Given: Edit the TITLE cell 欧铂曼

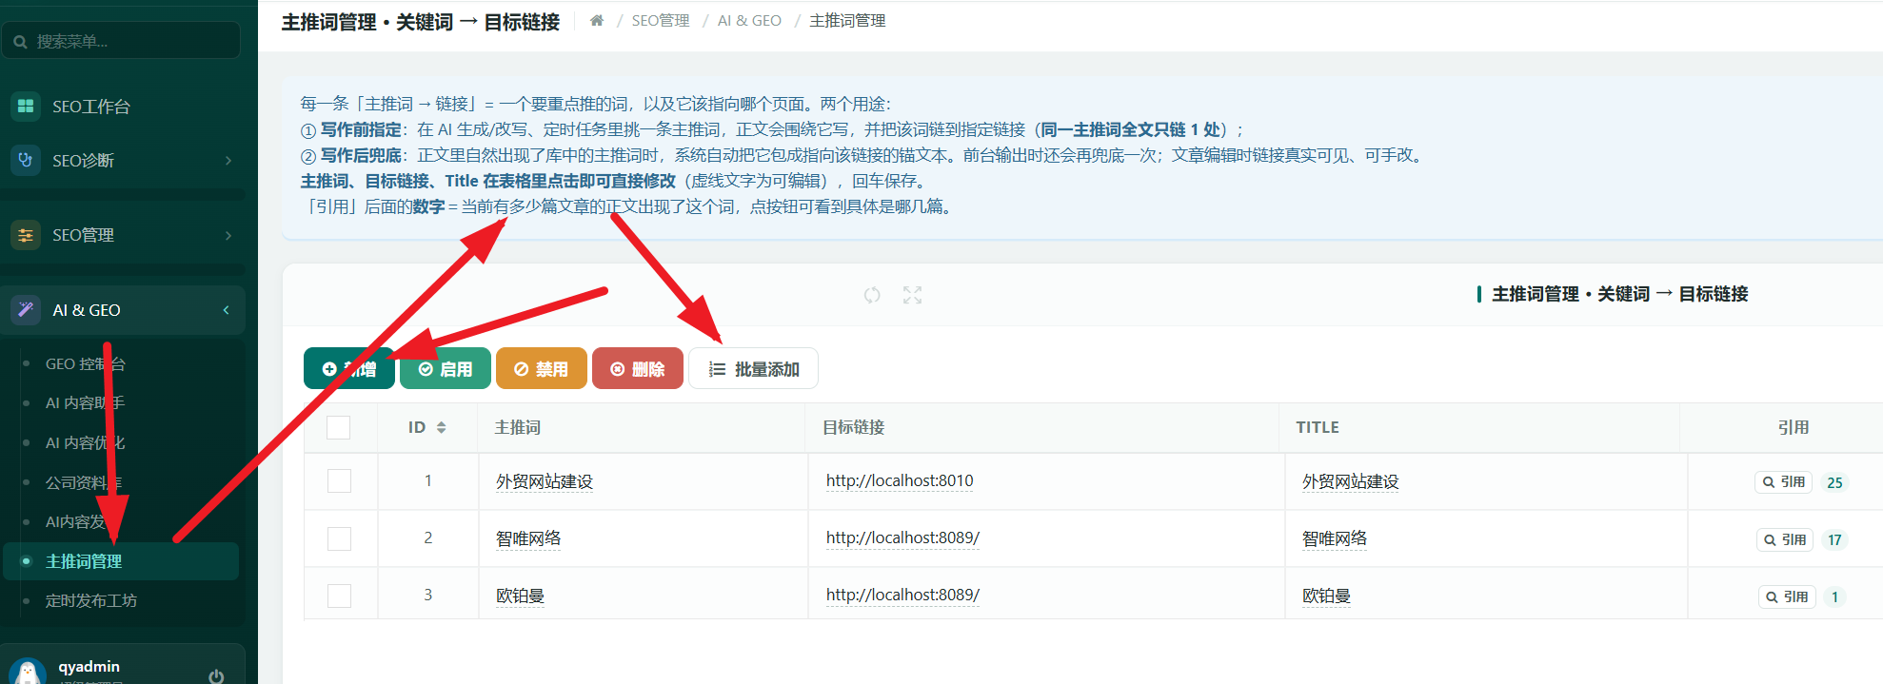Looking at the screenshot, I should pyautogui.click(x=1326, y=596).
